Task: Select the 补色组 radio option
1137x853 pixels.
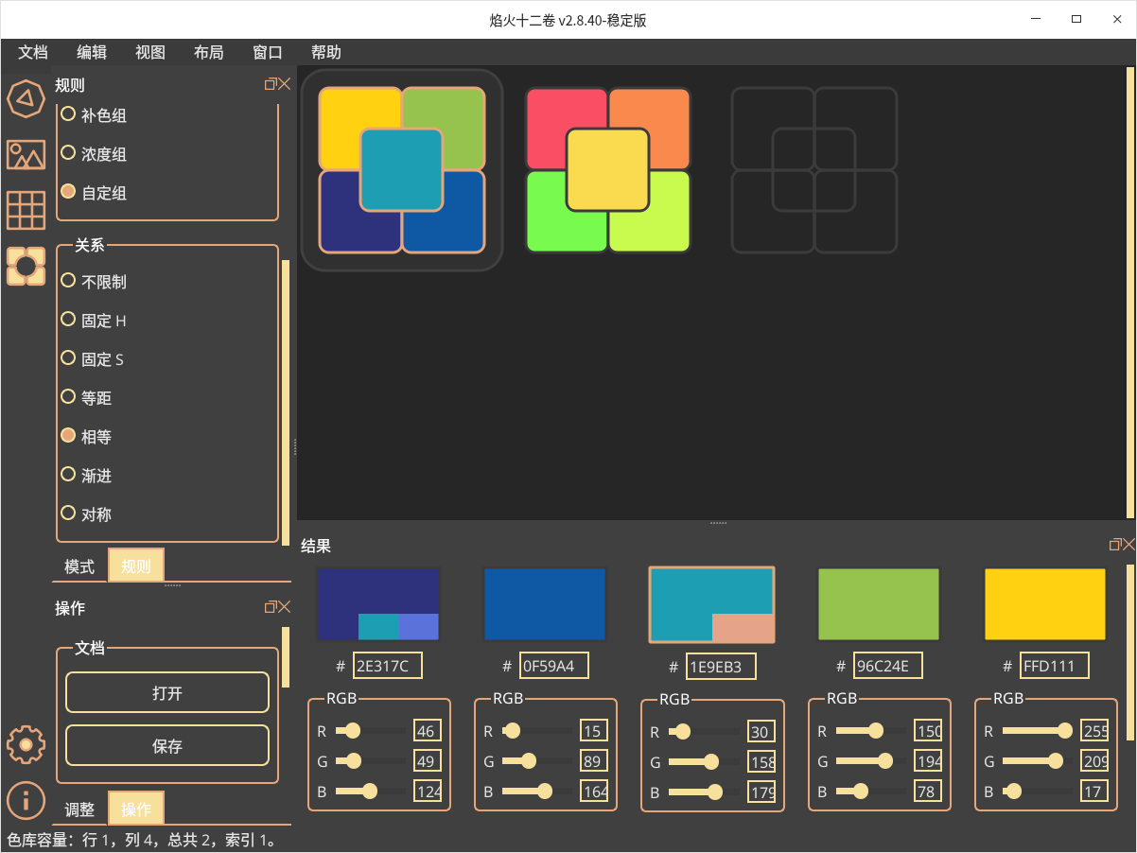Action: coord(68,115)
